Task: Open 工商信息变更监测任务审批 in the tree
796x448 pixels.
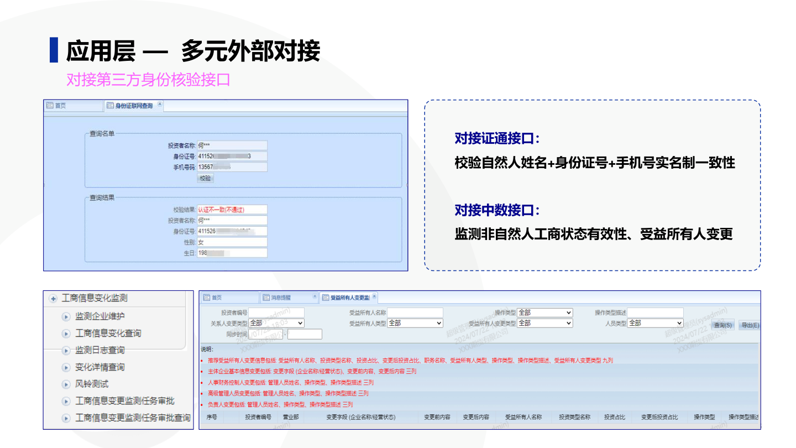Action: [125, 401]
